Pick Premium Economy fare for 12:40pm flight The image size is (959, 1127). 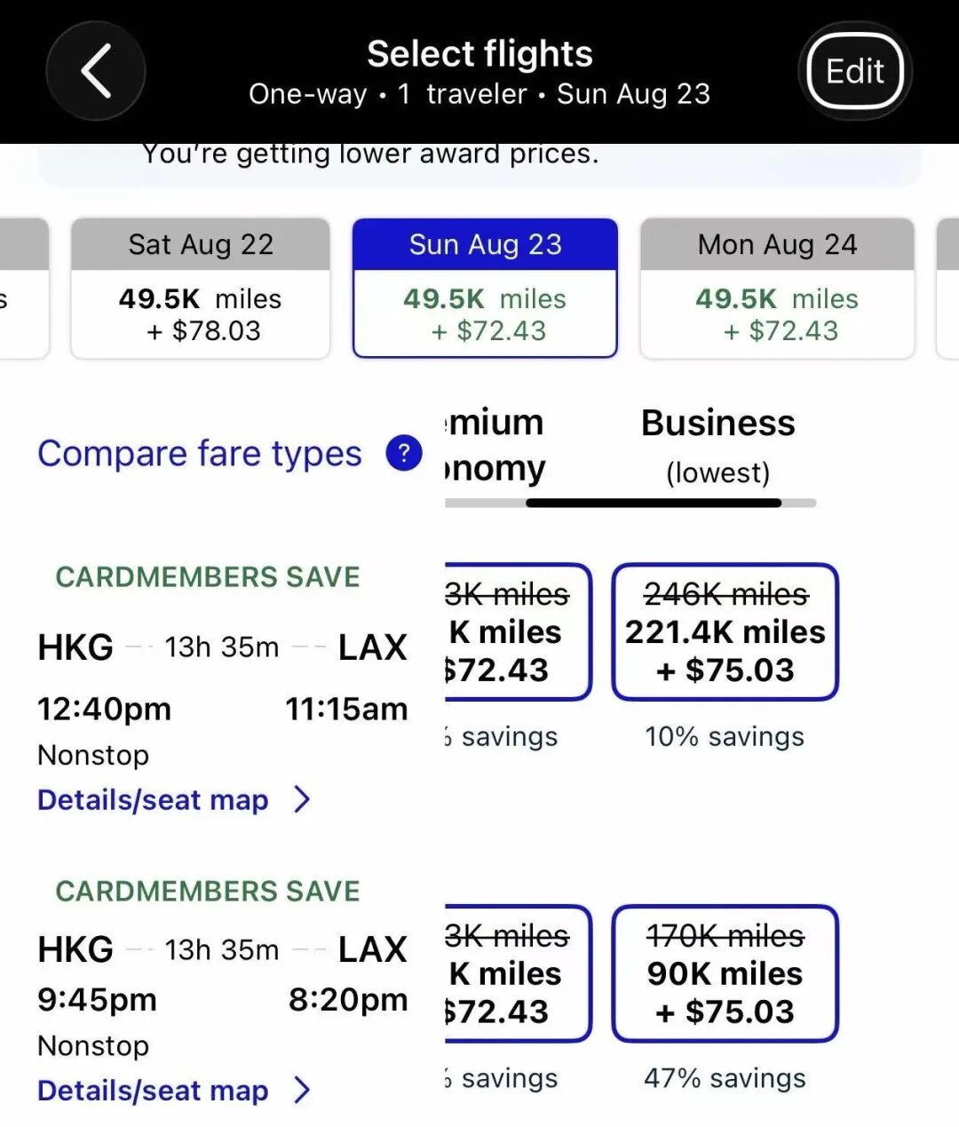516,631
